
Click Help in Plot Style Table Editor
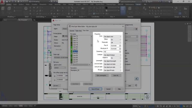pos(119,89)
